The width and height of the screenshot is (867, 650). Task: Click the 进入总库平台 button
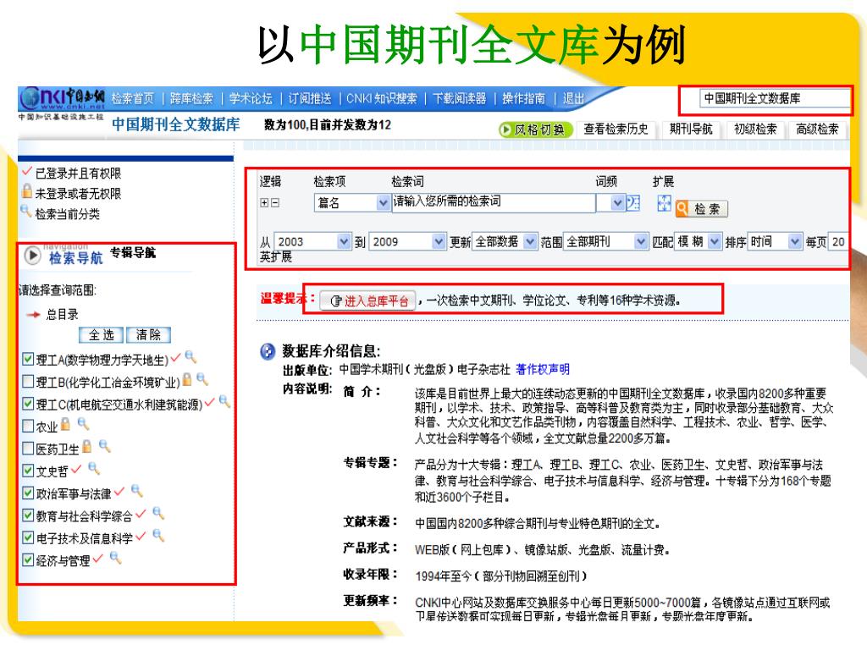(x=367, y=300)
